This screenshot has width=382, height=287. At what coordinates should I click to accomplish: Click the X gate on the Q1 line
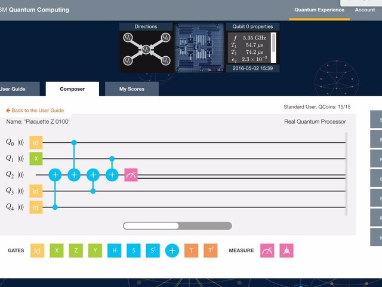pyautogui.click(x=36, y=158)
